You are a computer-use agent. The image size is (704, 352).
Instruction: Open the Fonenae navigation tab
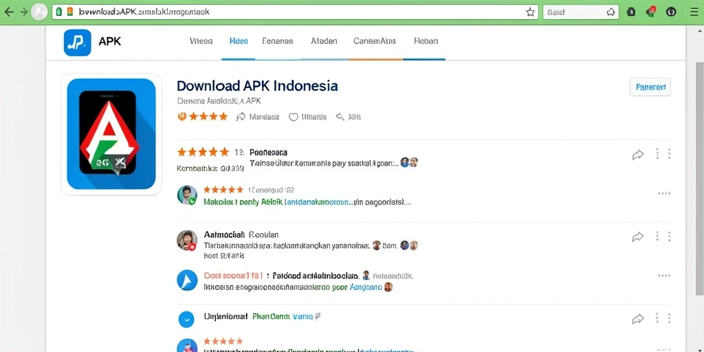pyautogui.click(x=278, y=41)
